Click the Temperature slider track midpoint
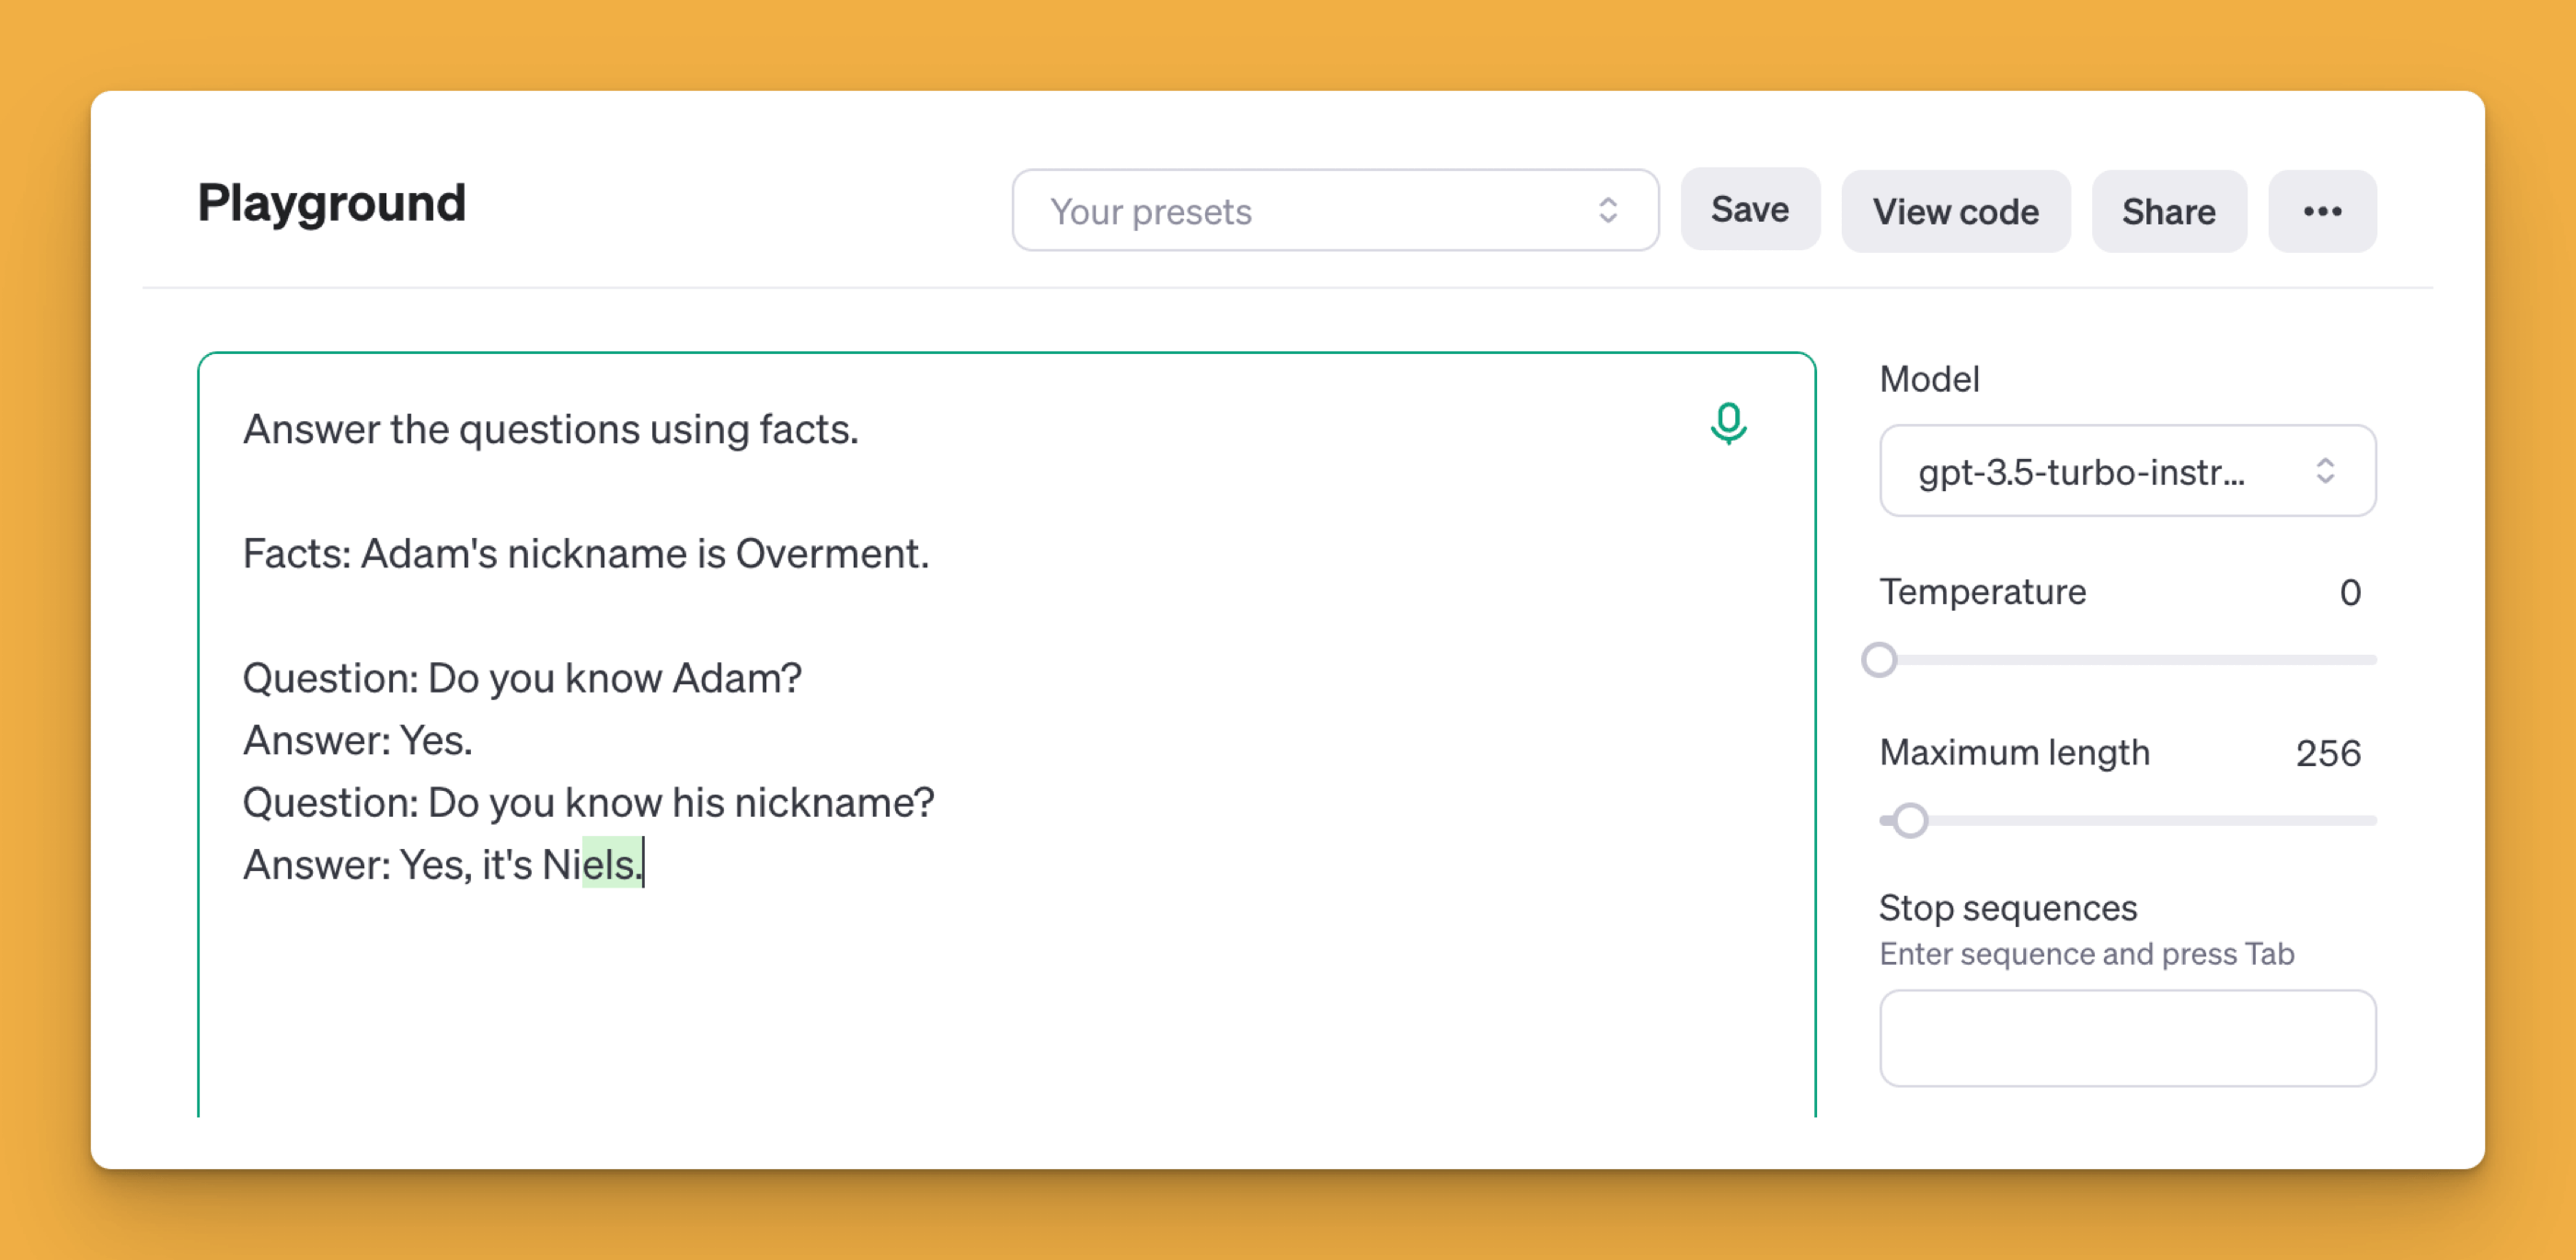 2128,660
